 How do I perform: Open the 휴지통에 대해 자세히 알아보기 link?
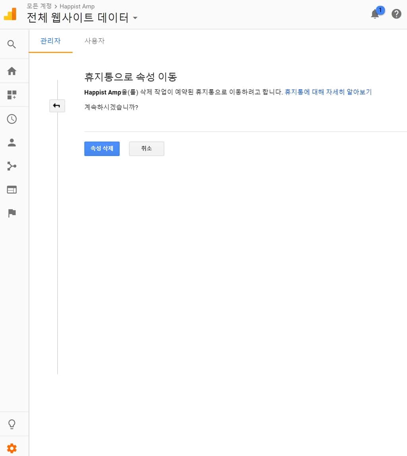[328, 92]
